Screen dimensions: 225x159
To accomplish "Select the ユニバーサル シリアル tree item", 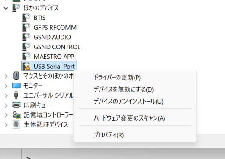I will 48,95.
